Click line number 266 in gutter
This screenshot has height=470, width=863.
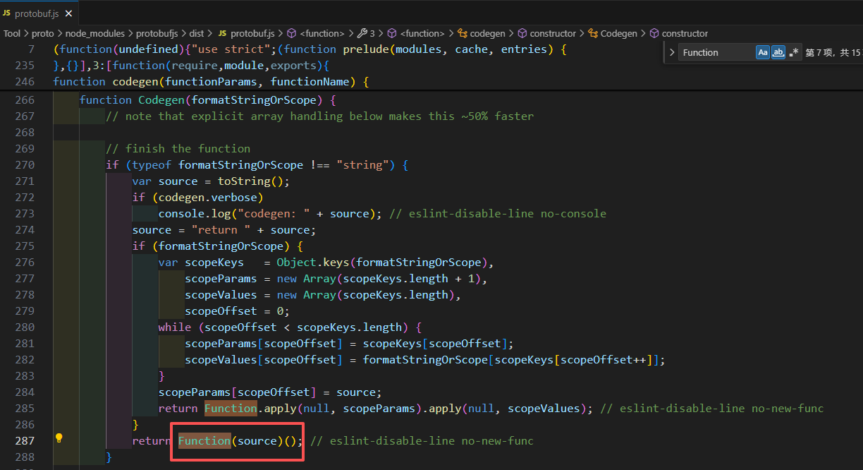tap(24, 100)
